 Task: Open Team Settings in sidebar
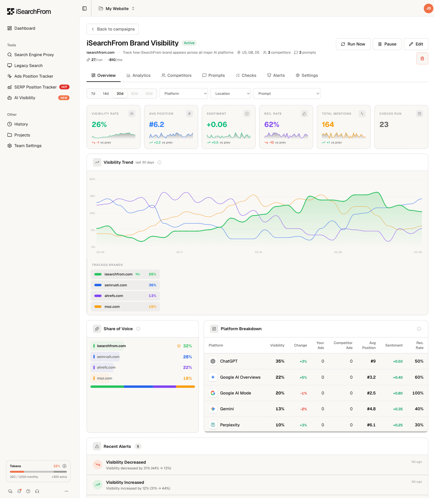point(38,146)
